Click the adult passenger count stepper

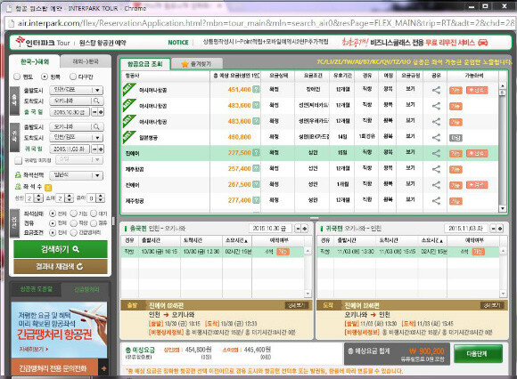point(38,198)
